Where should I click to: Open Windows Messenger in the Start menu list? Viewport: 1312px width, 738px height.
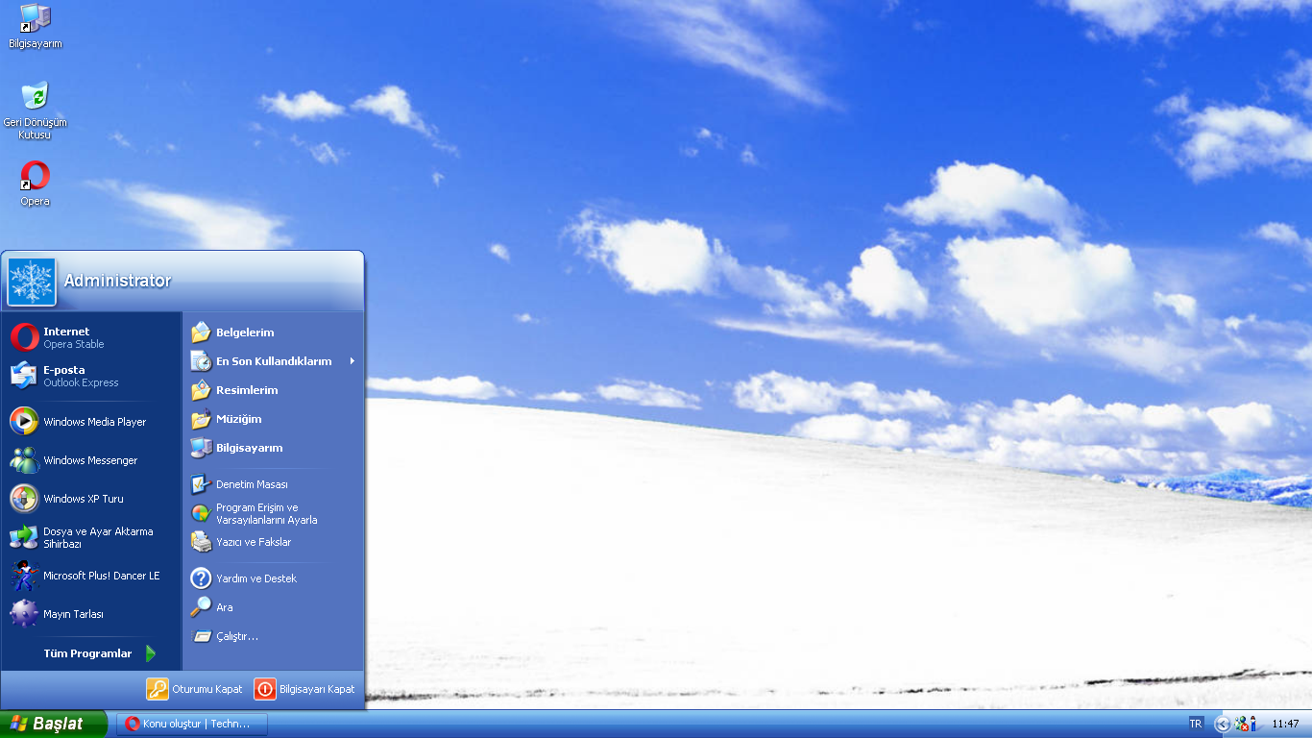pyautogui.click(x=91, y=459)
